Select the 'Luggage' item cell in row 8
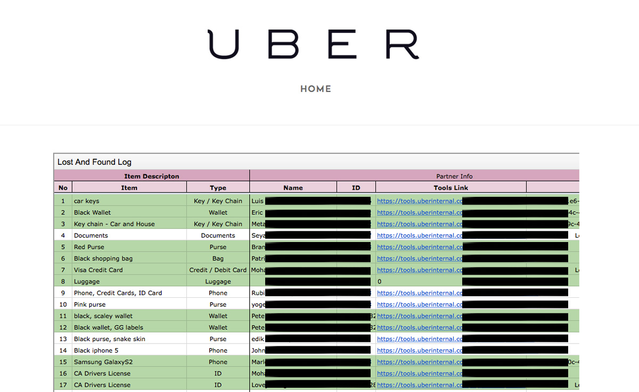This screenshot has width=639, height=392. coord(129,282)
